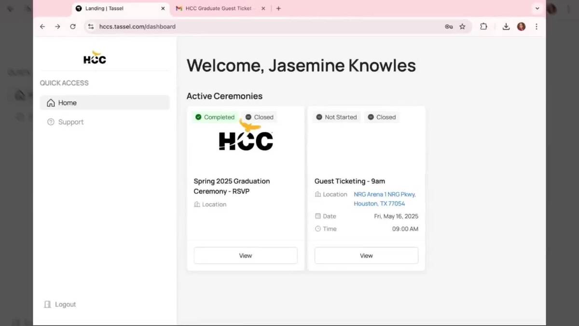Open the password key icon in address bar
Viewport: 579px width, 326px height.
449,27
